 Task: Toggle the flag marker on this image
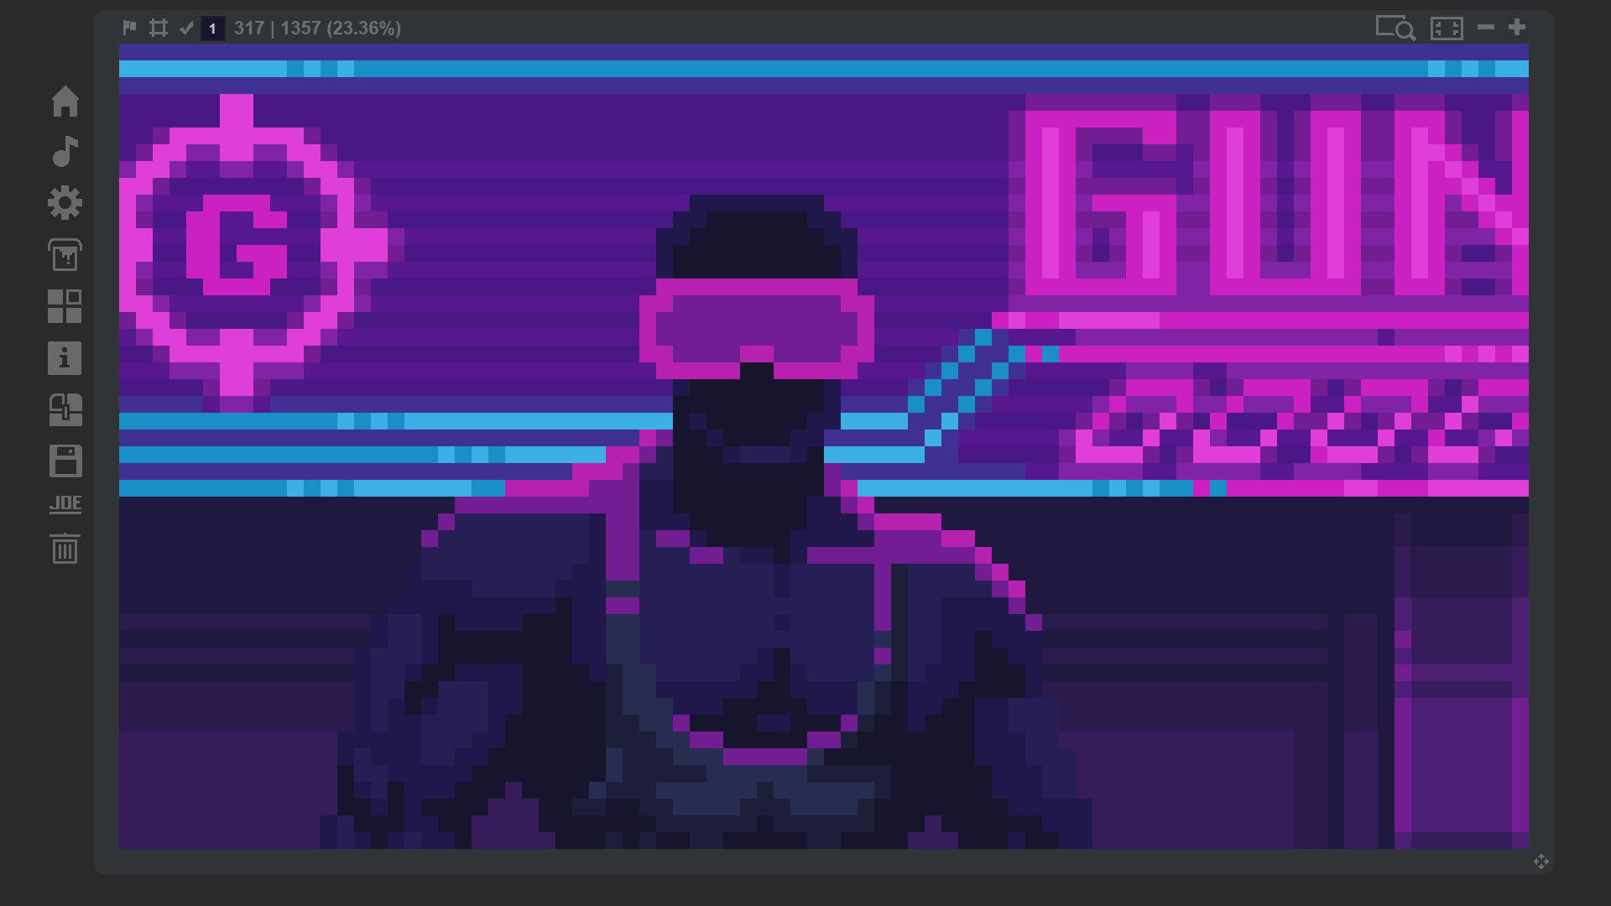pyautogui.click(x=130, y=28)
